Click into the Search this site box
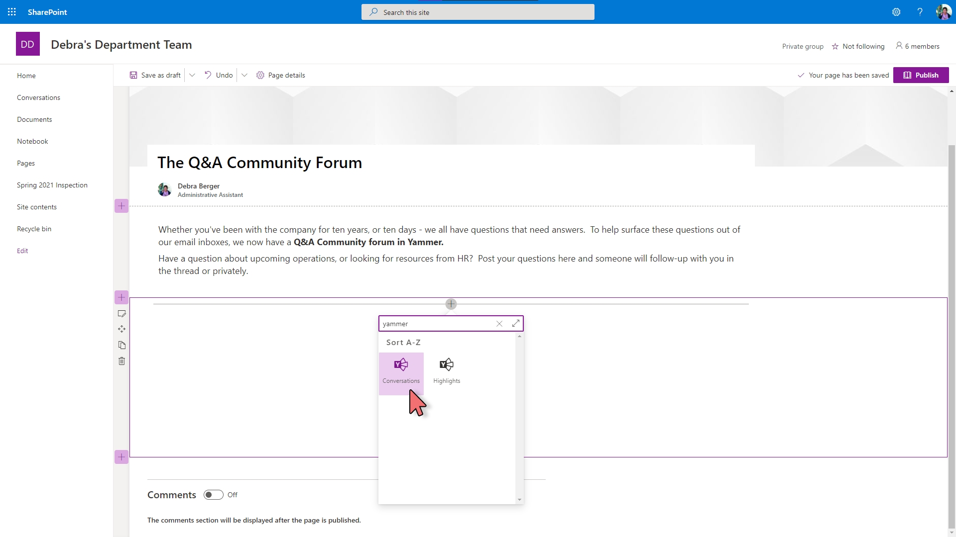Viewport: 956px width, 537px height. click(x=478, y=12)
